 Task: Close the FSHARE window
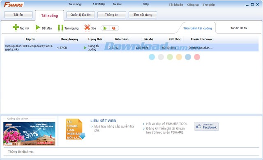[x=258, y=5]
